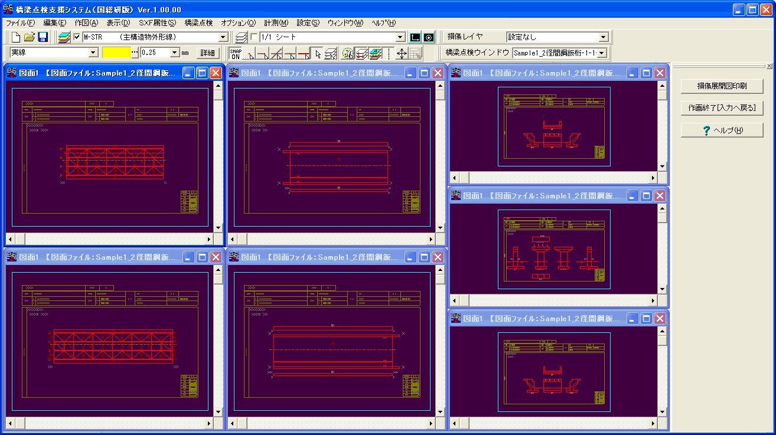Image resolution: width=776 pixels, height=435 pixels.
Task: Click the sheet stack icon beside 1/1 シート
Action: pos(241,37)
